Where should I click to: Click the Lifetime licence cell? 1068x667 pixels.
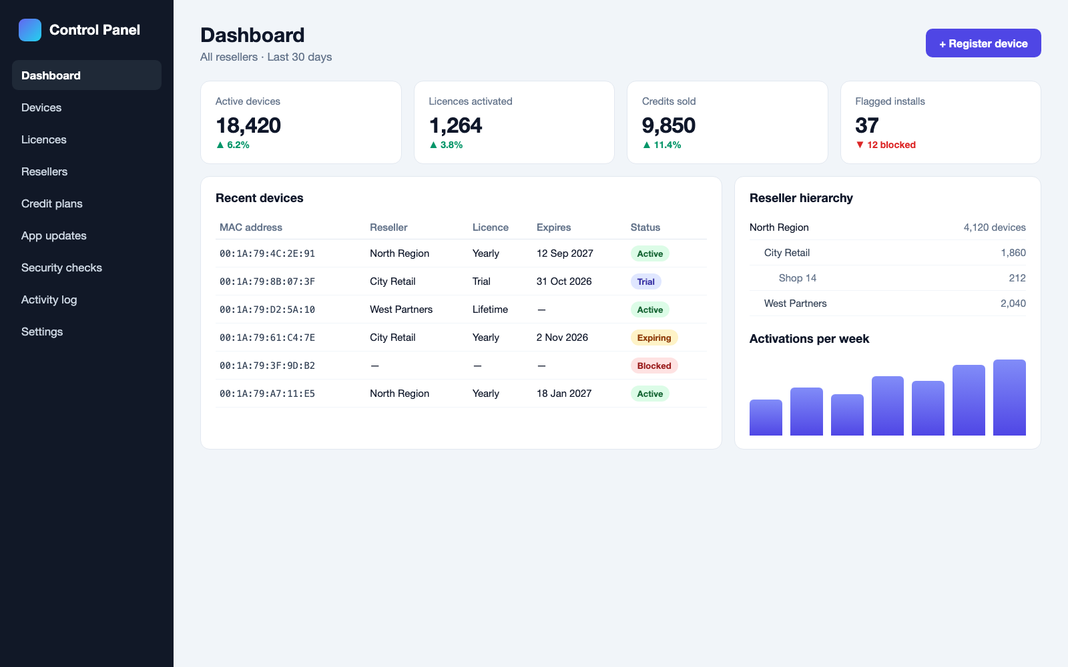[490, 309]
